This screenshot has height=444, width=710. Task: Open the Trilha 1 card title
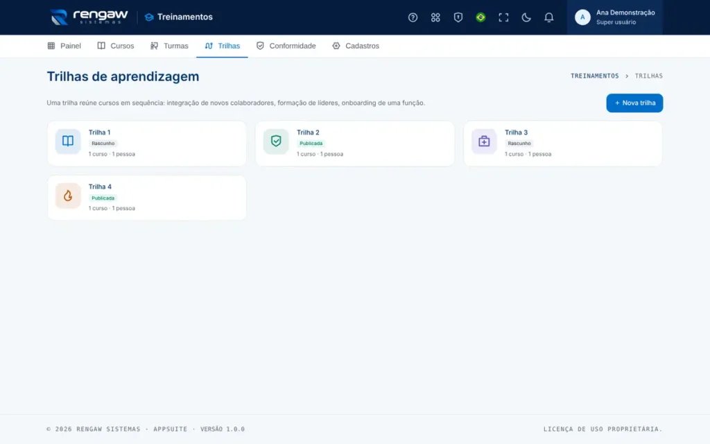tap(100, 133)
